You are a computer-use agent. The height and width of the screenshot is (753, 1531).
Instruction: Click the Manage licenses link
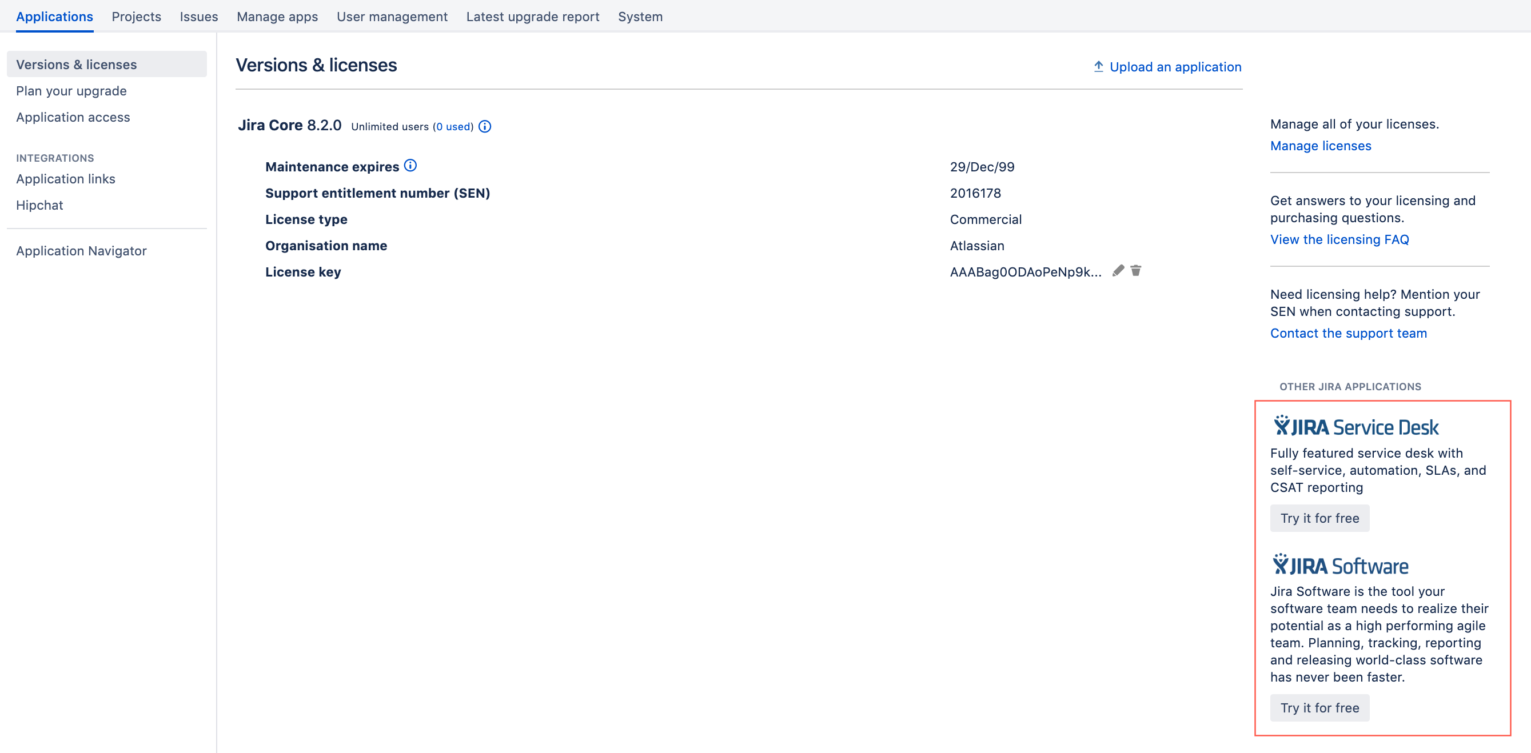click(x=1321, y=146)
